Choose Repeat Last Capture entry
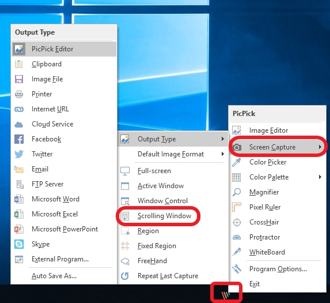This screenshot has height=303, width=330. click(x=173, y=276)
